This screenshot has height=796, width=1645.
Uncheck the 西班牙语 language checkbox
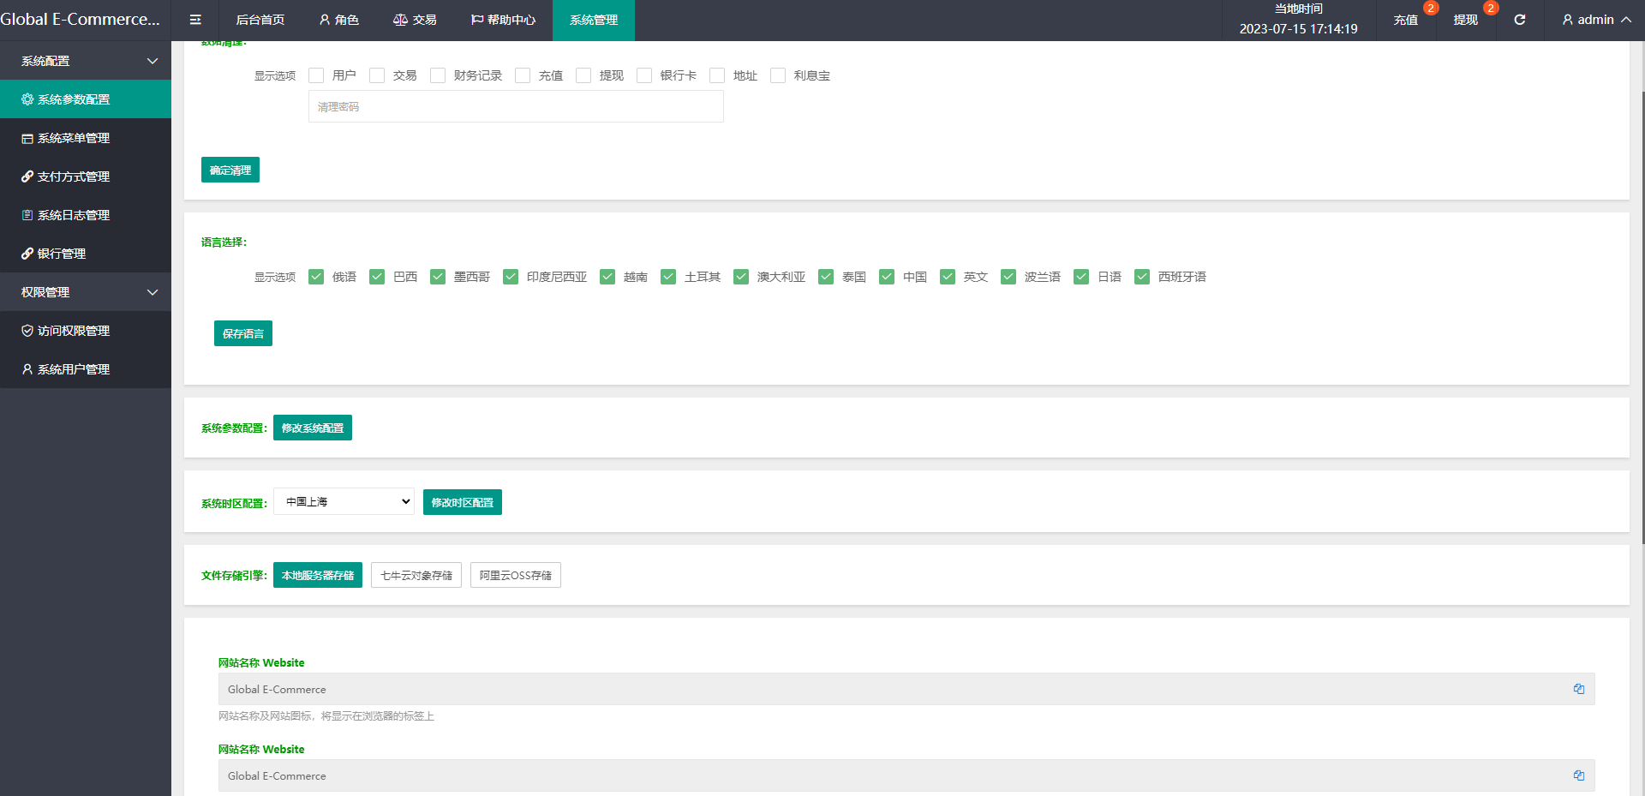[x=1141, y=277]
